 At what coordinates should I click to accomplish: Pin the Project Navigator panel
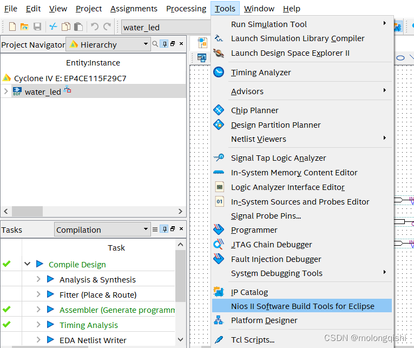(164, 44)
